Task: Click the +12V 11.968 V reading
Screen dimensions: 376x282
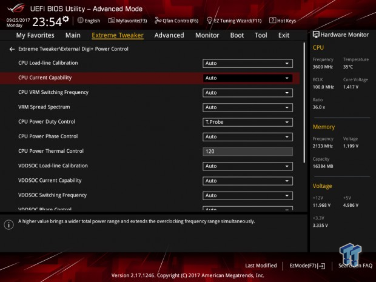Action: pyautogui.click(x=321, y=205)
